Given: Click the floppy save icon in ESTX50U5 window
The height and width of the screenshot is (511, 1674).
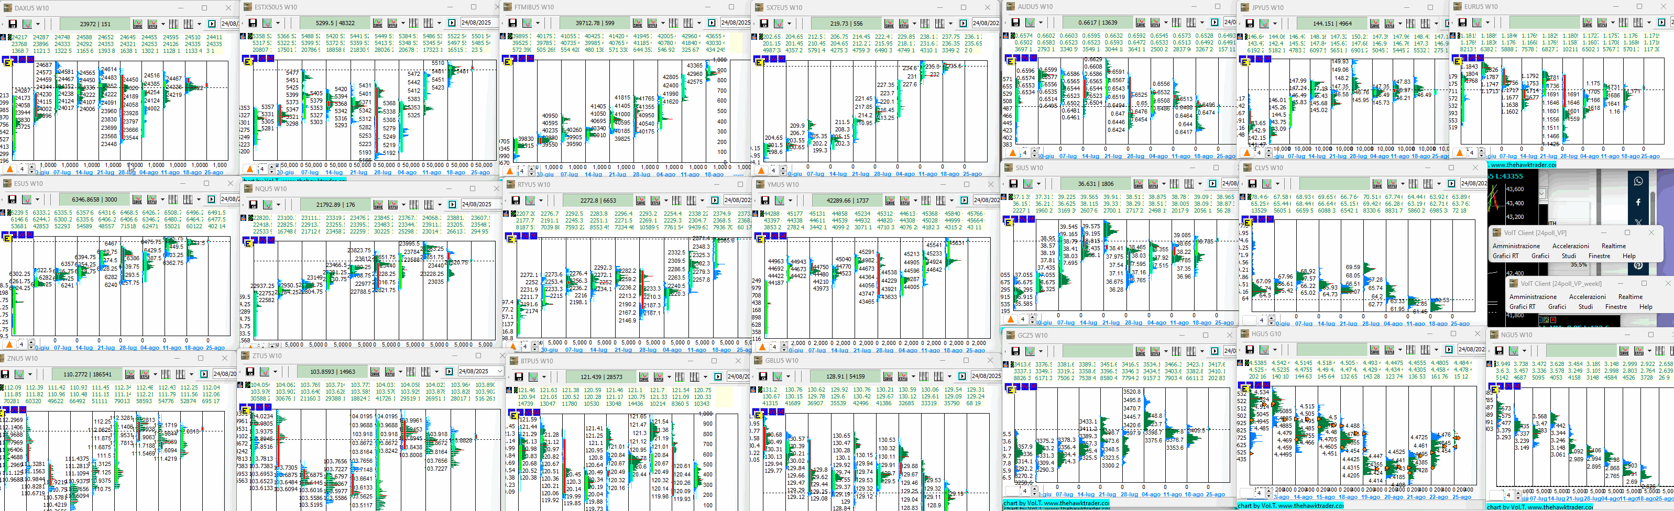Looking at the screenshot, I should click(253, 24).
